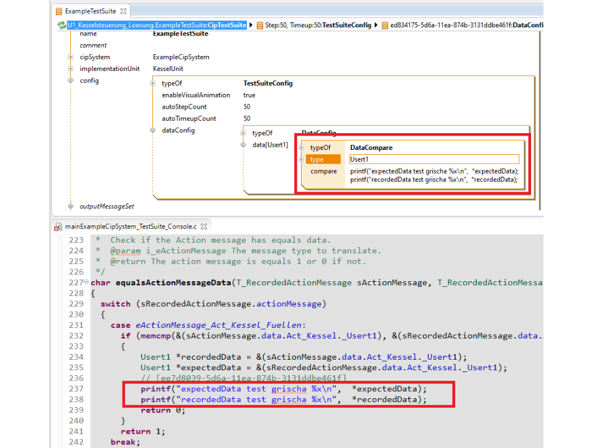
Task: Switch to the ExampleTestSuite tab
Action: (x=91, y=11)
